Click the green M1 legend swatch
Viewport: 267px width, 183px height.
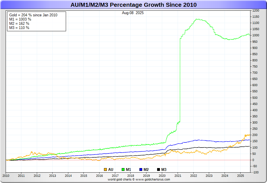[123, 169]
